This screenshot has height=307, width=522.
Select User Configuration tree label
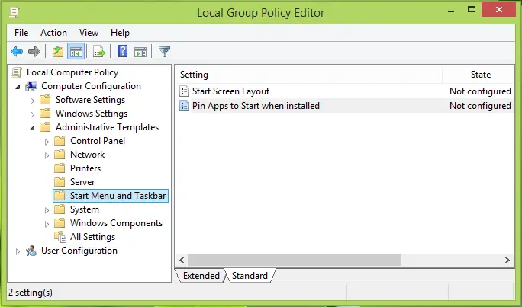coord(79,251)
